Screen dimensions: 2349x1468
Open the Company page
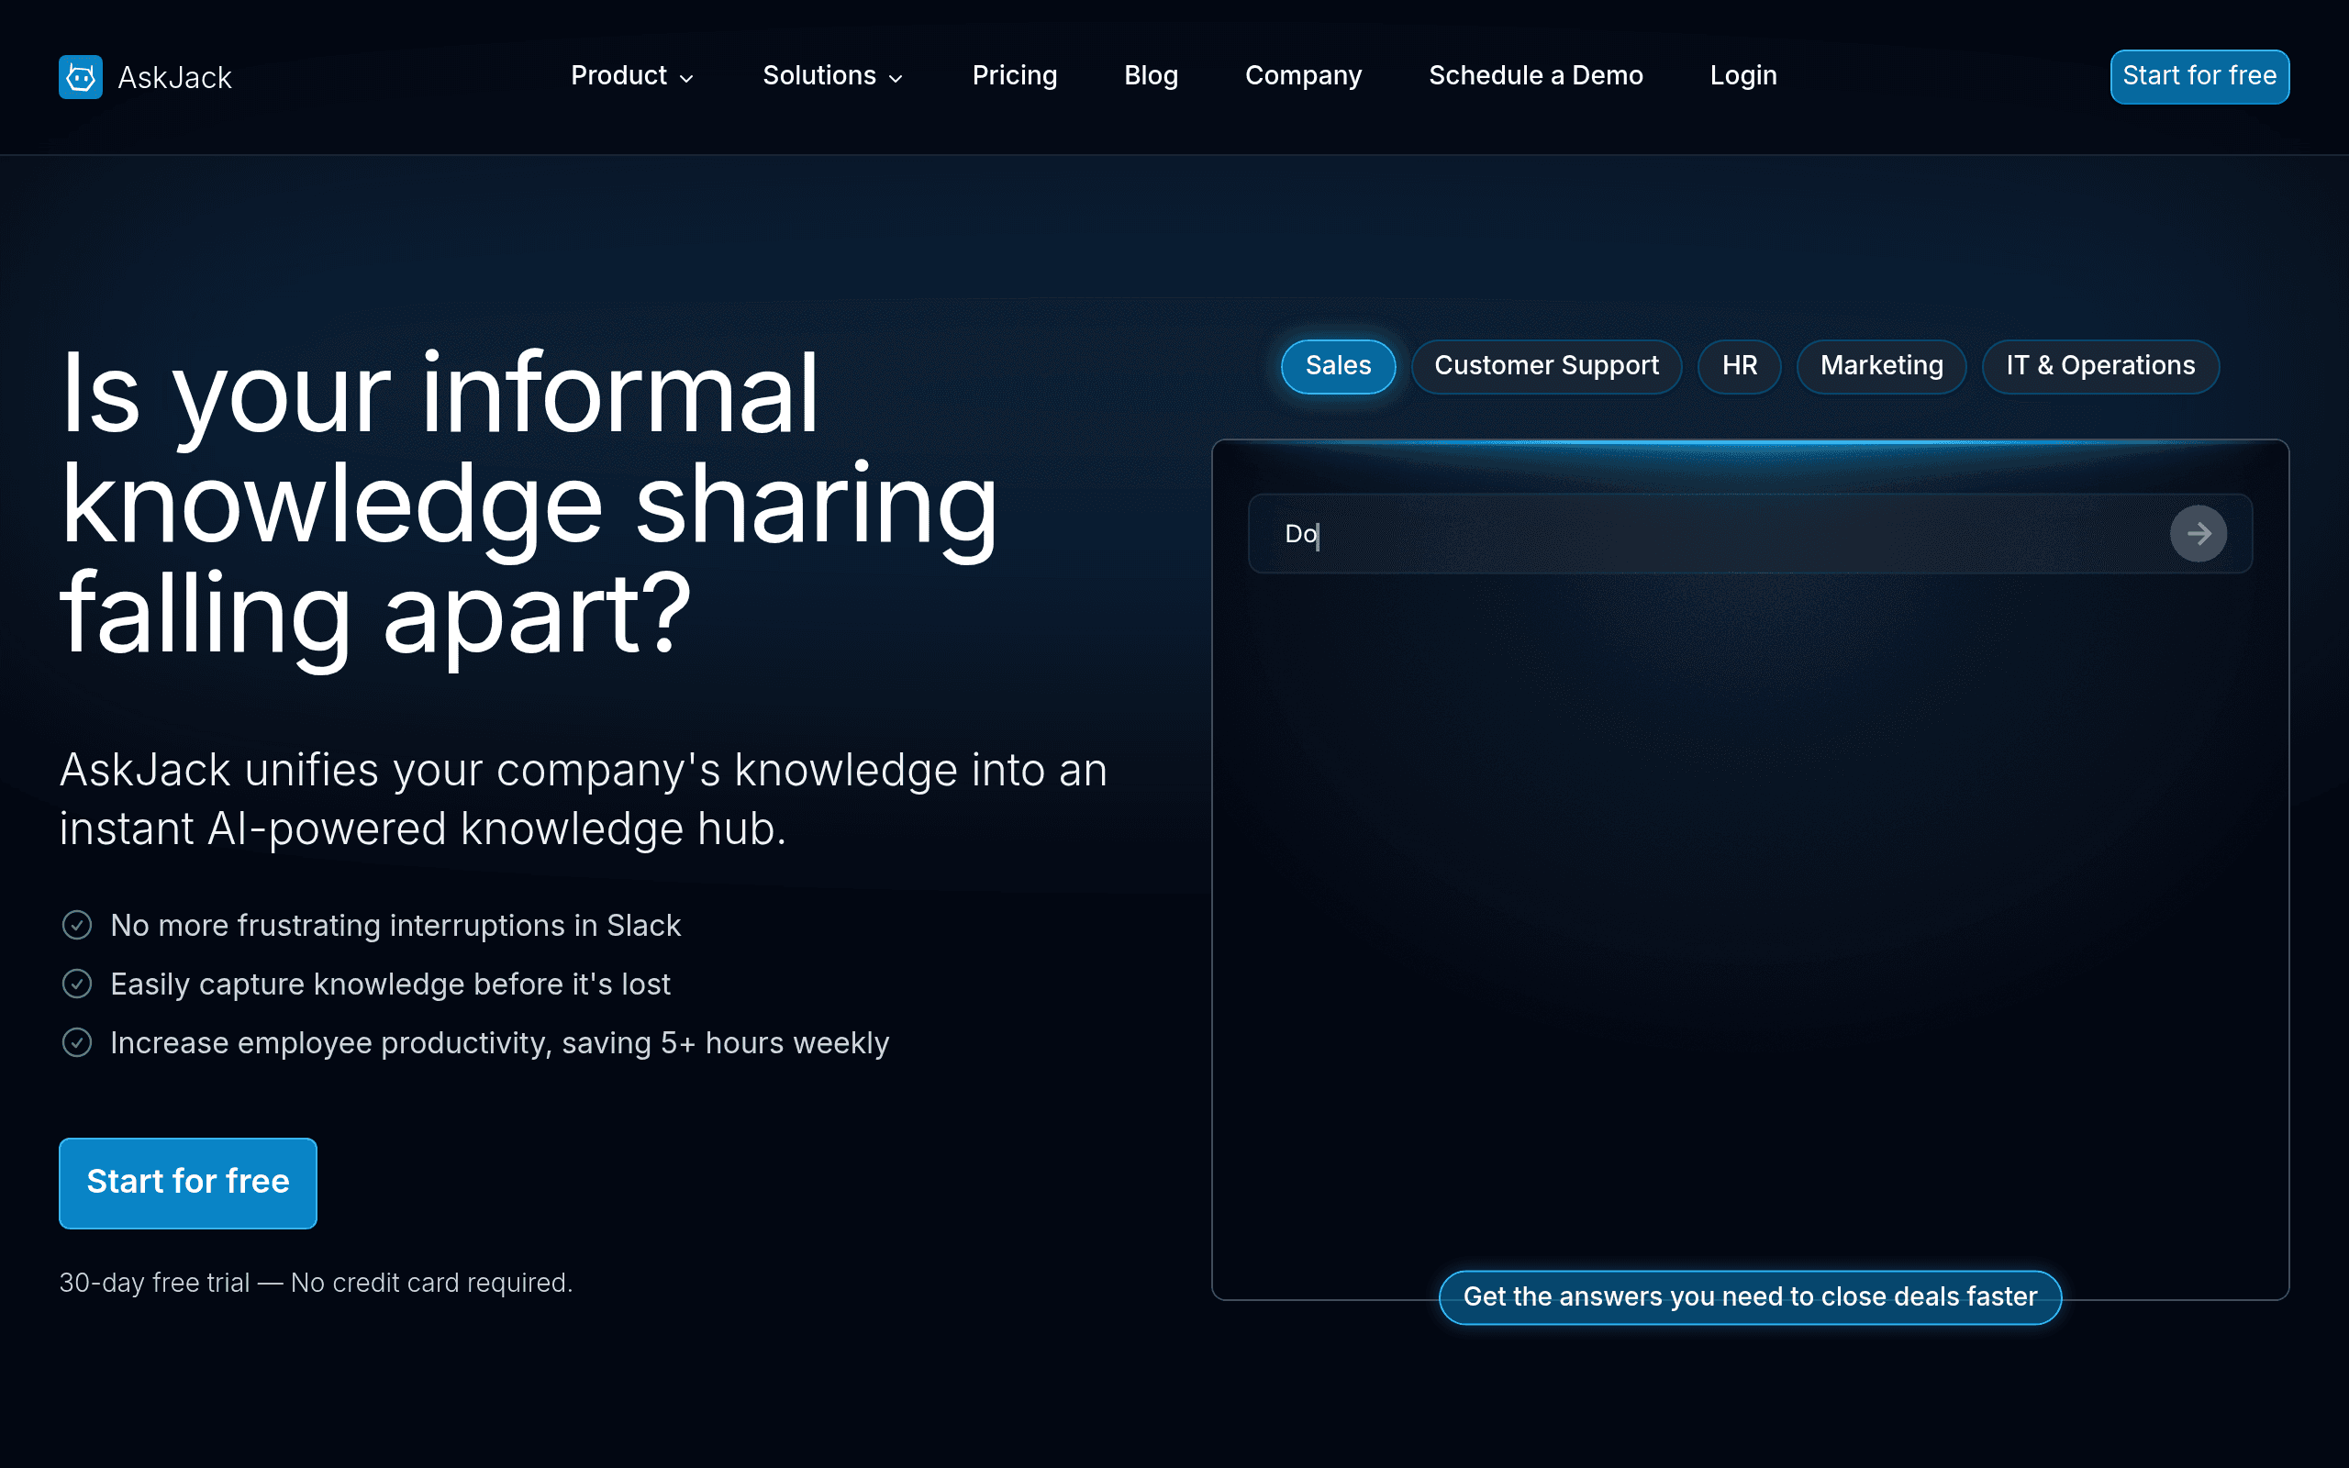[x=1303, y=76]
